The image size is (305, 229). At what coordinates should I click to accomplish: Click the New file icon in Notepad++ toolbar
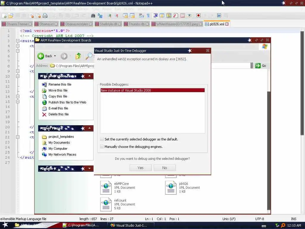point(4,16)
